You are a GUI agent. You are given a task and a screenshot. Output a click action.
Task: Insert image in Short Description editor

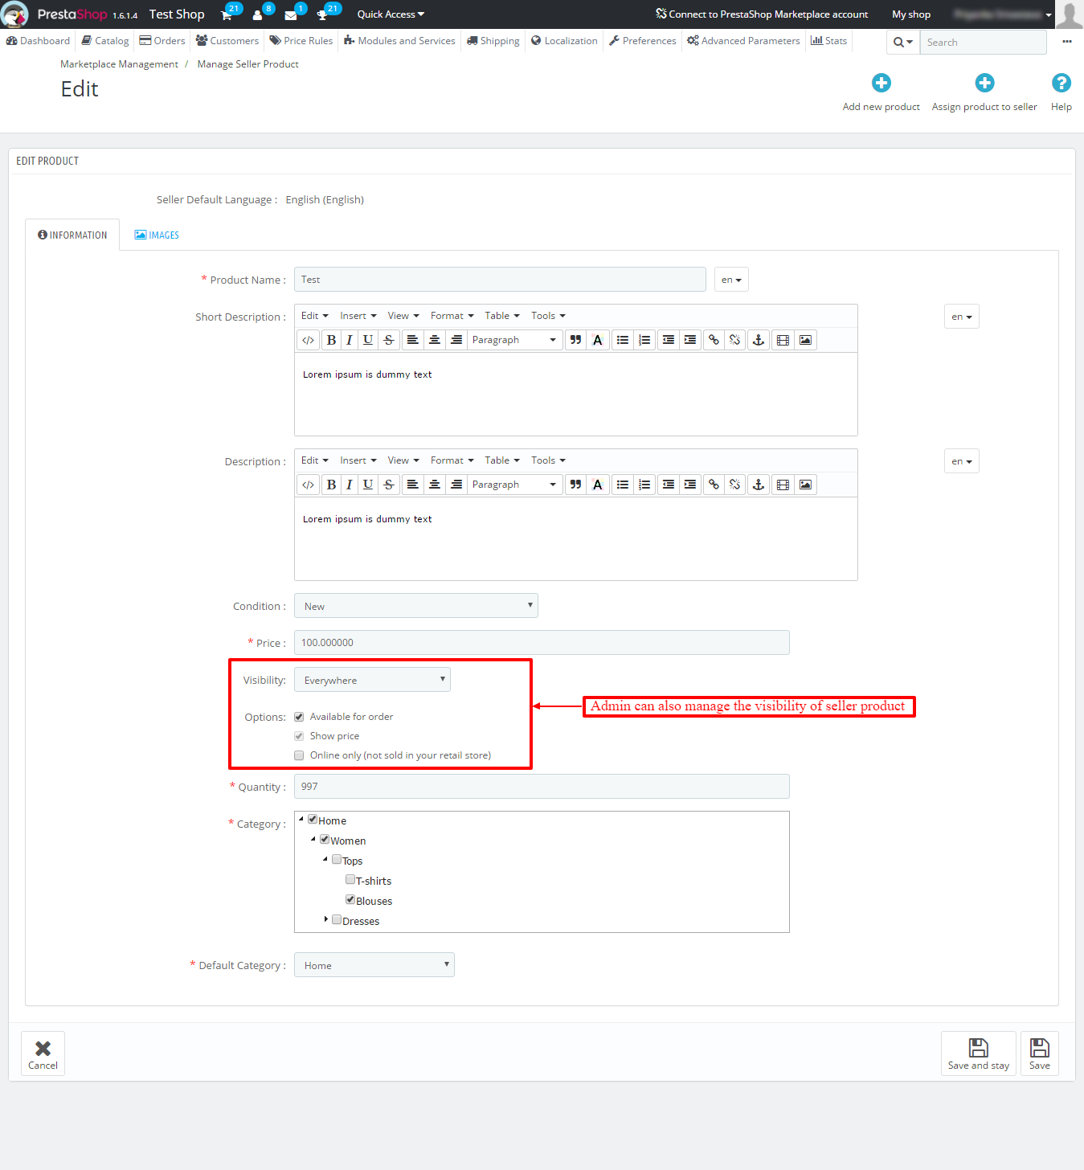pos(805,340)
